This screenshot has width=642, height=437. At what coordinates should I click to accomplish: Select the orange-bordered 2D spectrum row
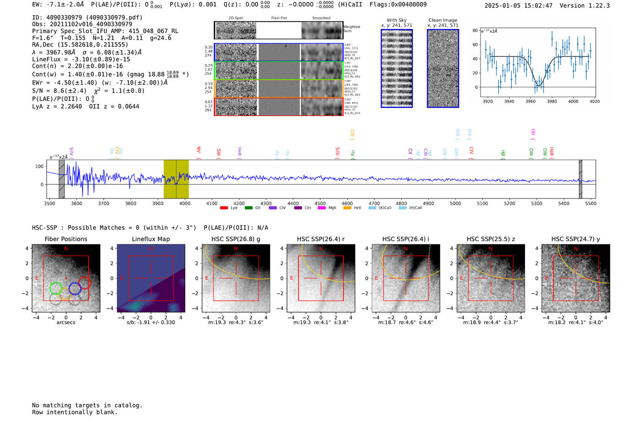click(279, 89)
